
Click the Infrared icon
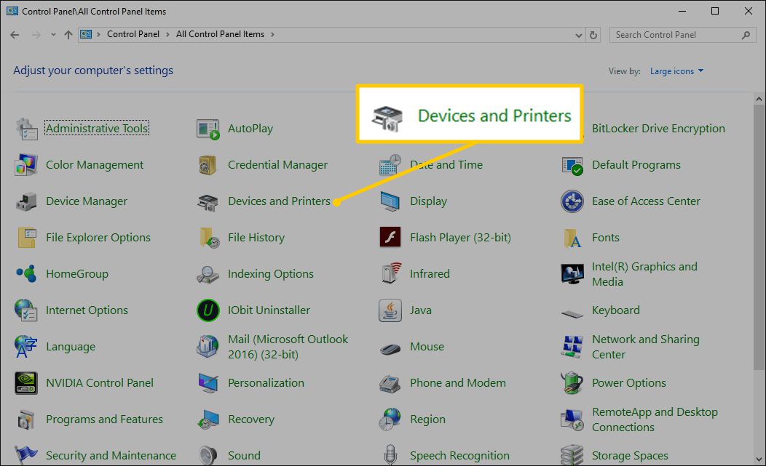pos(390,274)
